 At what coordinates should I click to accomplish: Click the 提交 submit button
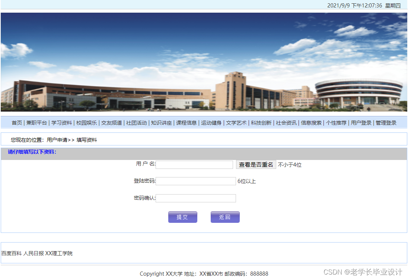point(182,217)
